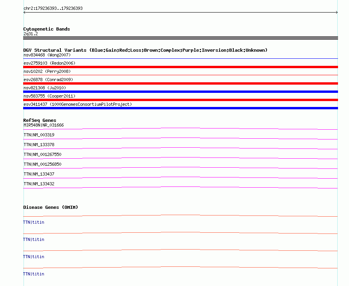Click TTN|NM_133378 transcript label

[x=39, y=145]
